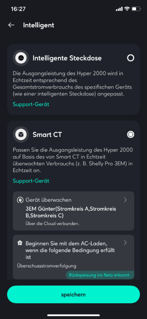The height and width of the screenshot is (319, 147).
Task: Click the Intelligente Steckdose plug icon
Action: click(21, 58)
